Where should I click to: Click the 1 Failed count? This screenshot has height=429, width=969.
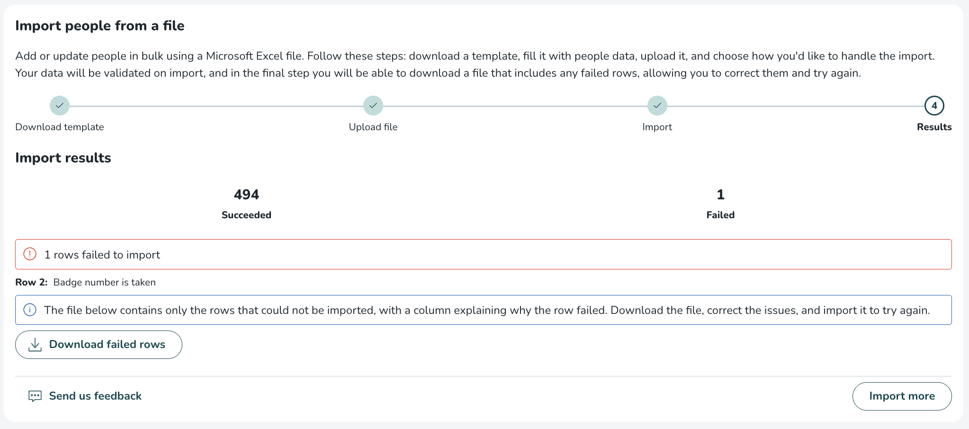(x=720, y=195)
